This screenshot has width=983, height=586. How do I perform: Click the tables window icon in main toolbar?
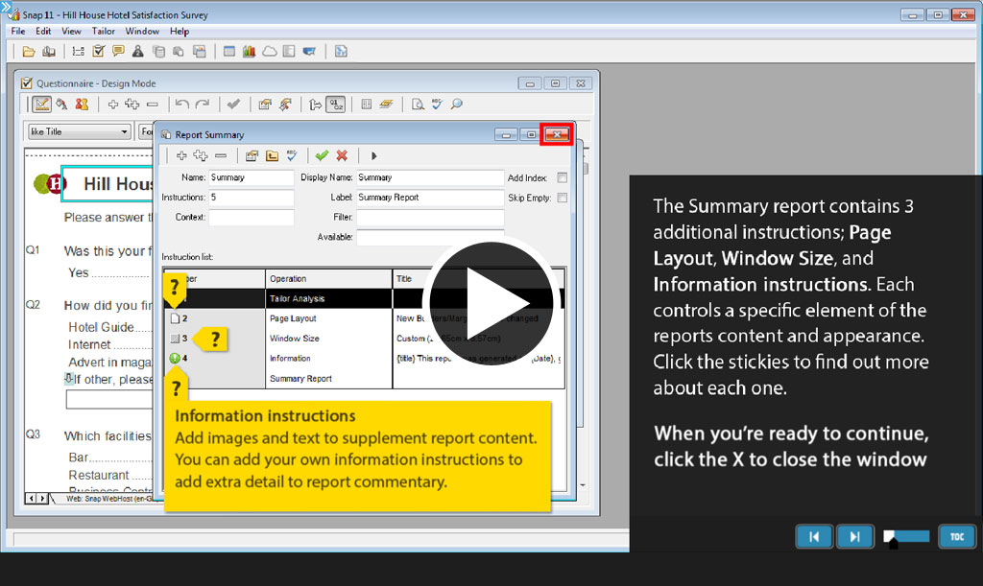tap(229, 52)
